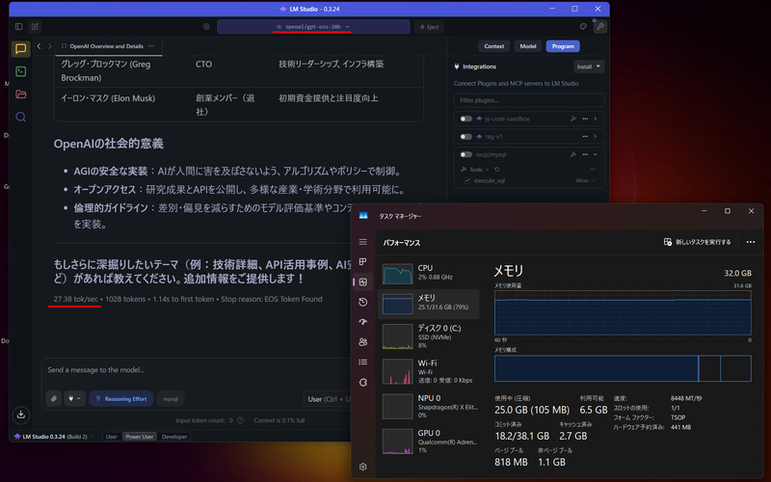Open Task Manager Details list icon
This screenshot has width=771, height=482.
pyautogui.click(x=363, y=362)
